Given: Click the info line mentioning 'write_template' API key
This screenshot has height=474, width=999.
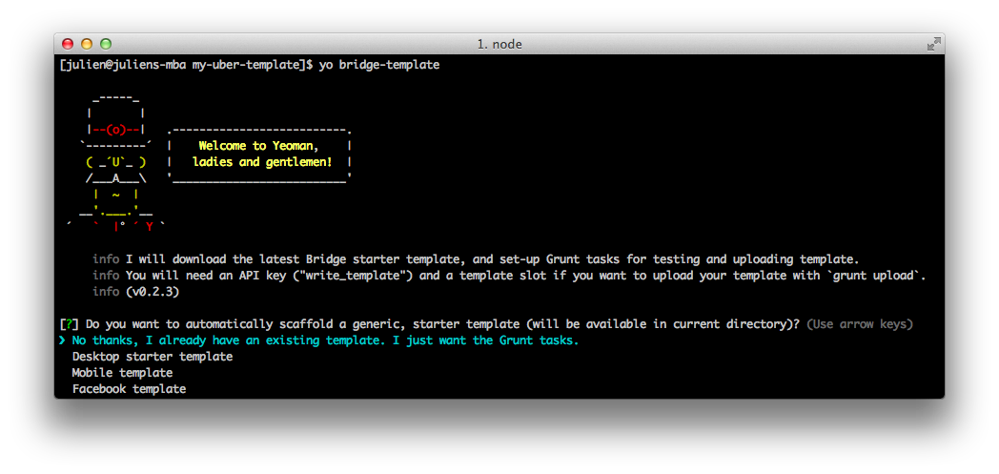Looking at the screenshot, I should [x=509, y=276].
